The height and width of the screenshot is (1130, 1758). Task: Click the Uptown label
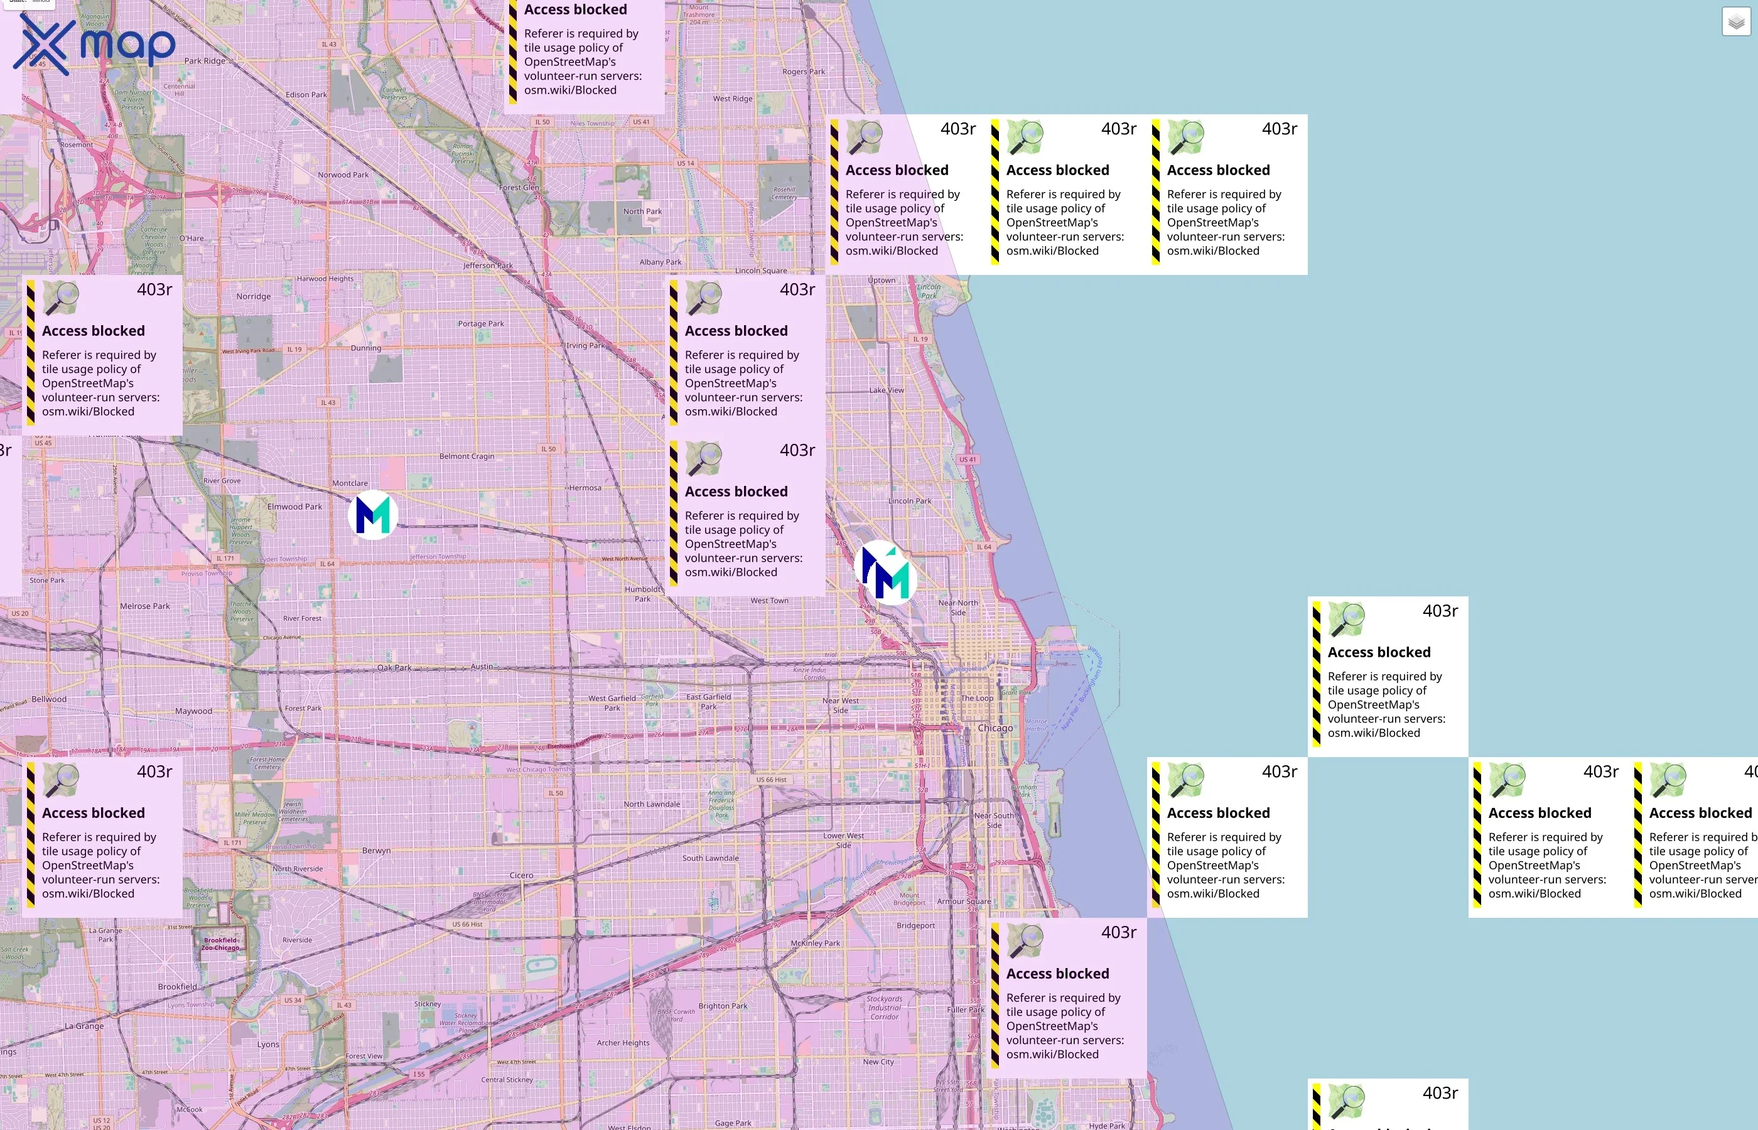coord(882,280)
